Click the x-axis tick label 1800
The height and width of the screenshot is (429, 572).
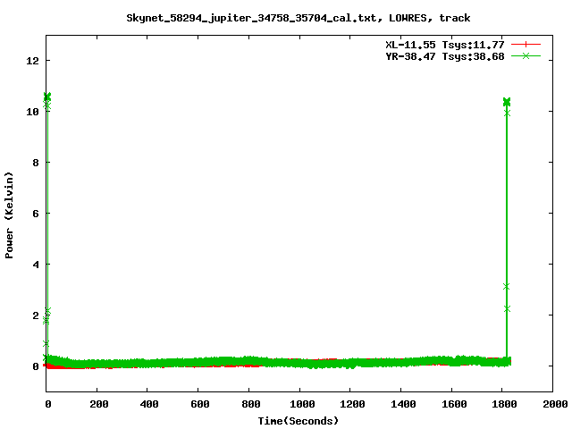pyautogui.click(x=505, y=404)
